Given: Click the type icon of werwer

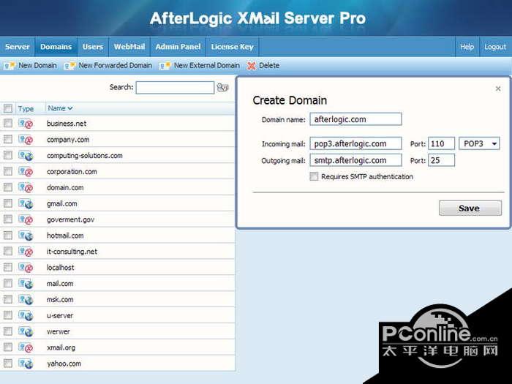Looking at the screenshot, I should [26, 331].
